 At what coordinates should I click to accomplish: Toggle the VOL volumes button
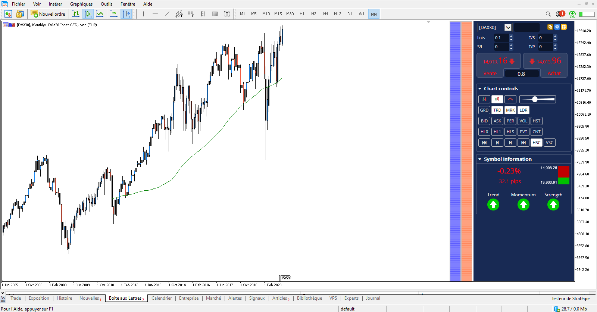tap(523, 121)
